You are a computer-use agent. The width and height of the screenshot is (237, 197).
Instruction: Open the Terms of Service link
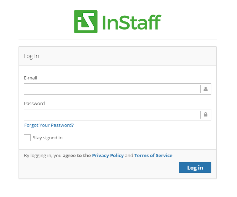pyautogui.click(x=153, y=155)
